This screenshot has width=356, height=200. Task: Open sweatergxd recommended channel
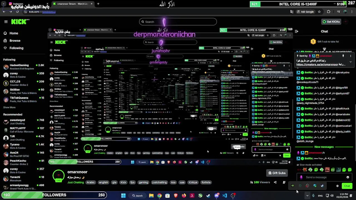(x=24, y=122)
